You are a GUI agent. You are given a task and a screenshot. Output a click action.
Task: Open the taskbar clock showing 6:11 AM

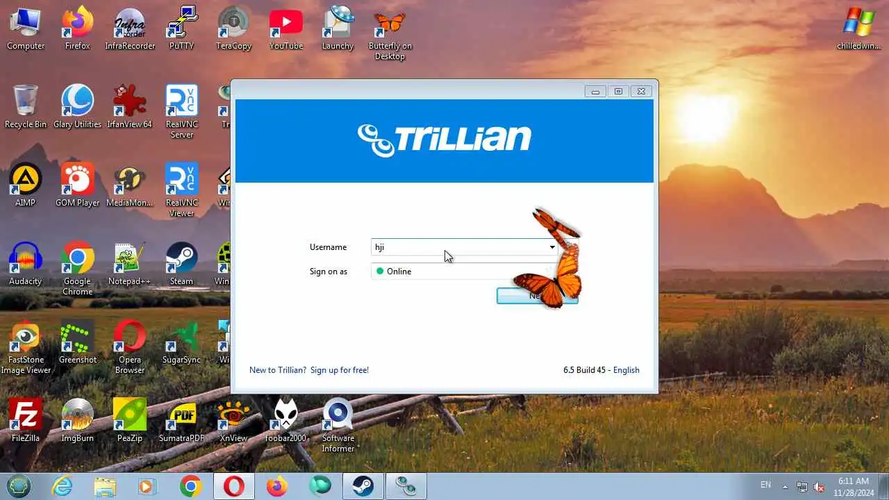[853, 487]
